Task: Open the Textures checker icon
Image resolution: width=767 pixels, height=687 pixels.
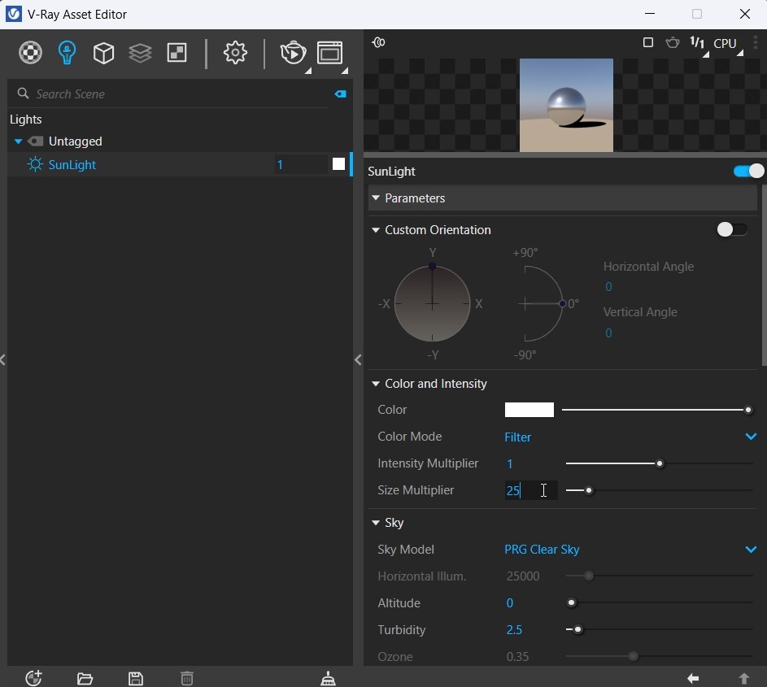Action: coord(176,53)
